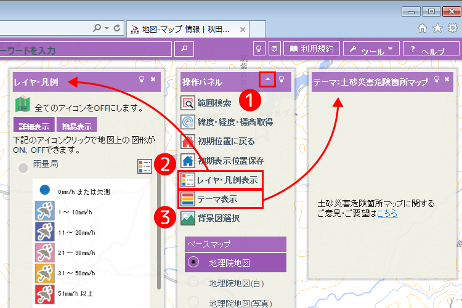Open address bar search dropdown arrow
462x308 pixels.
coord(107,28)
